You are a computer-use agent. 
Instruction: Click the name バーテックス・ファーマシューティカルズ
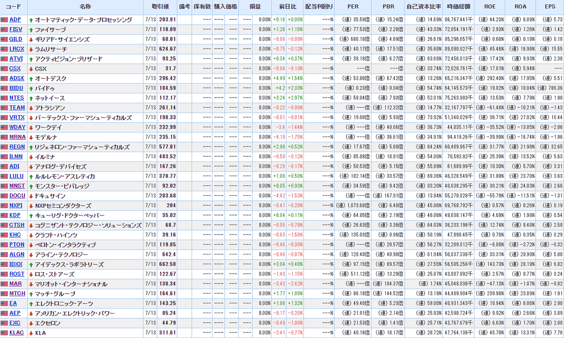click(x=84, y=117)
